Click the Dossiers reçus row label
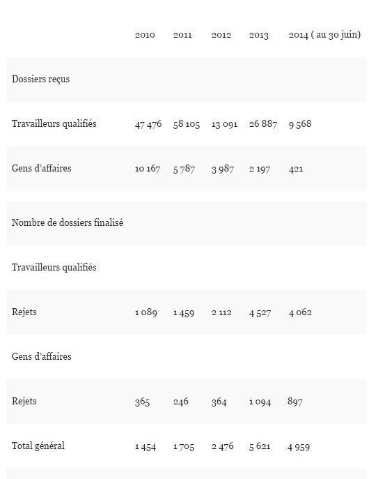This screenshot has height=479, width=378. click(40, 79)
